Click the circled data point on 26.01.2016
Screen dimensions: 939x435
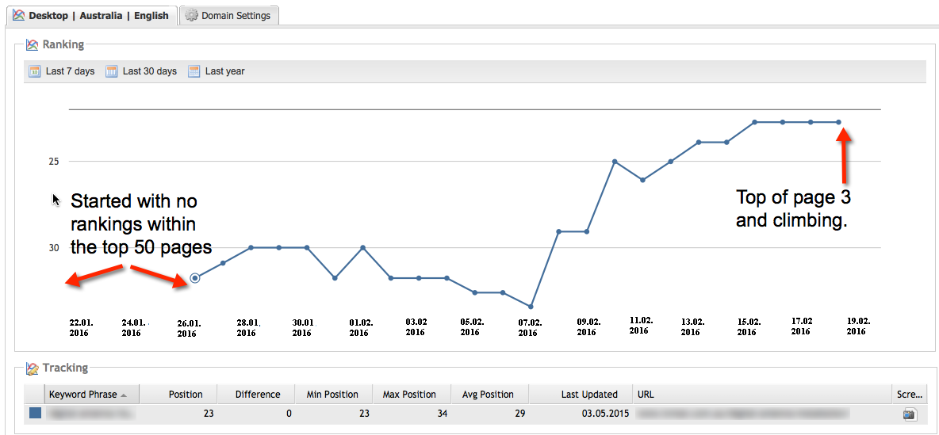tap(195, 278)
